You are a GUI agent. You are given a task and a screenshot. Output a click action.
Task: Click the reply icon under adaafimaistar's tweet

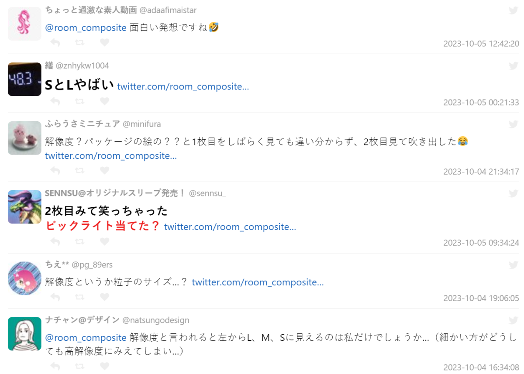[55, 43]
